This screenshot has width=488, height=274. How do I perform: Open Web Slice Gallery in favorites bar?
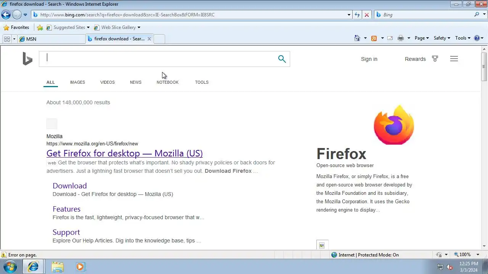tap(117, 27)
